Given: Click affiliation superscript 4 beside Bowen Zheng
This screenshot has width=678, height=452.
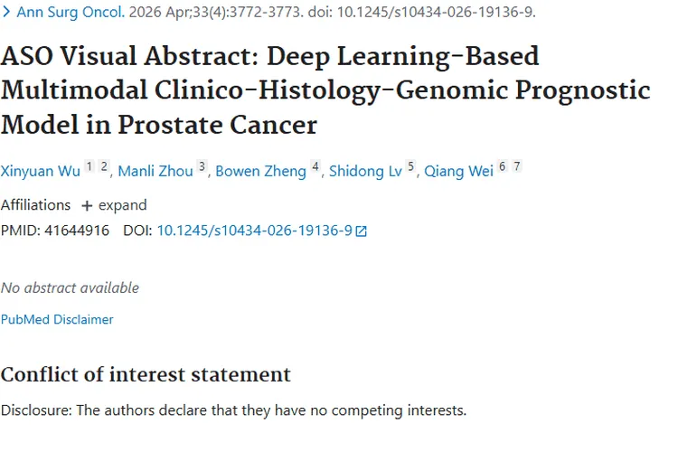Looking at the screenshot, I should pyautogui.click(x=315, y=166).
